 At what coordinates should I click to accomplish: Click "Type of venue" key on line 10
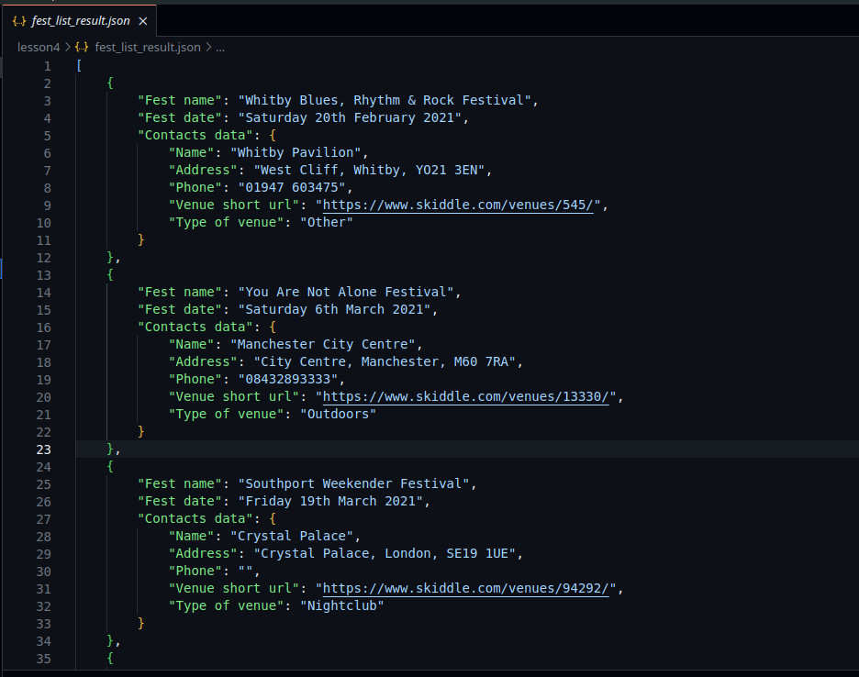227,222
